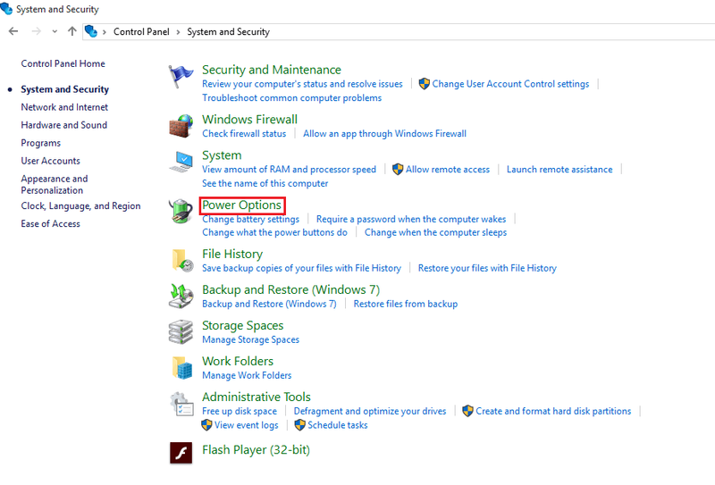Open Programs category in sidebar
Viewport: 715px width, 485px height.
click(x=40, y=143)
